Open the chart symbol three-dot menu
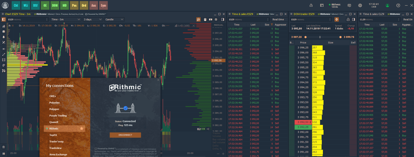Viewport: 414px width, 157px height. point(46,19)
